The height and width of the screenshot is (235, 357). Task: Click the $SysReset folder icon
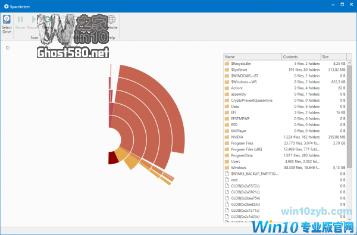[227, 70]
